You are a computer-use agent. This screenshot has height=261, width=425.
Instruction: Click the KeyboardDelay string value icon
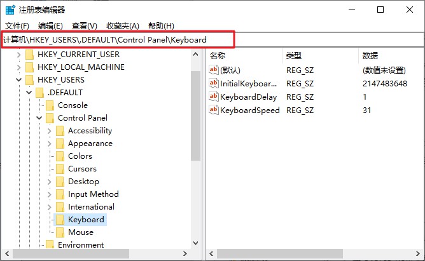213,97
